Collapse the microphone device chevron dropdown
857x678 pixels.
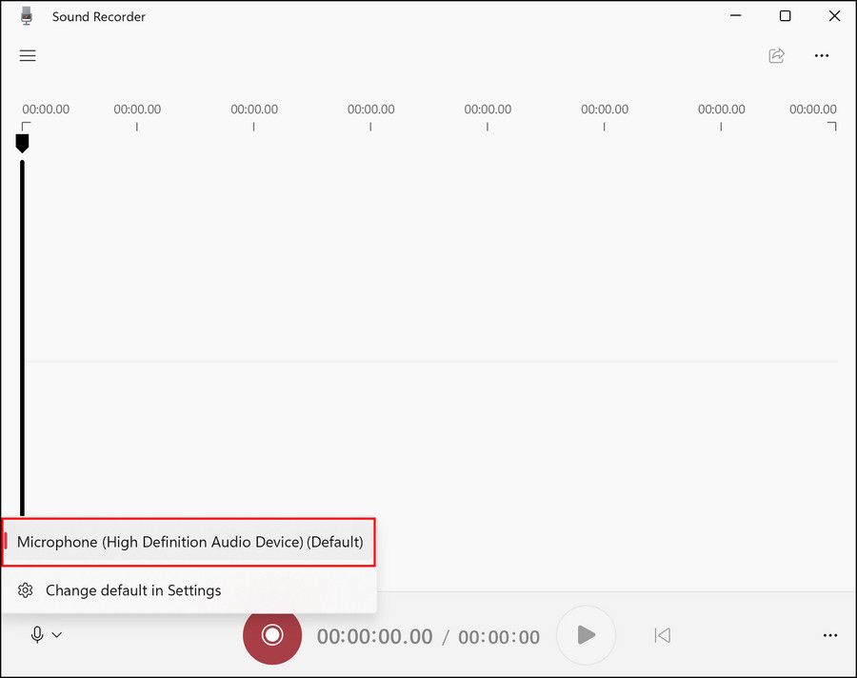tap(57, 635)
